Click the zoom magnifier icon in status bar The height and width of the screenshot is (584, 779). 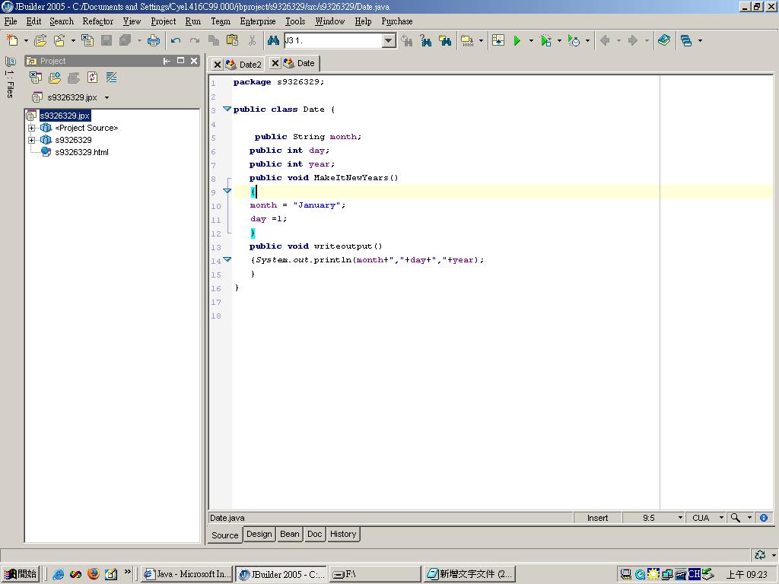tap(736, 517)
